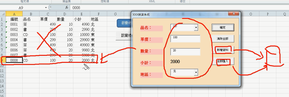The width and height of the screenshot is (289, 97).
Task: Open the 品名 combo box dropdown arrow
Action: pos(196,27)
